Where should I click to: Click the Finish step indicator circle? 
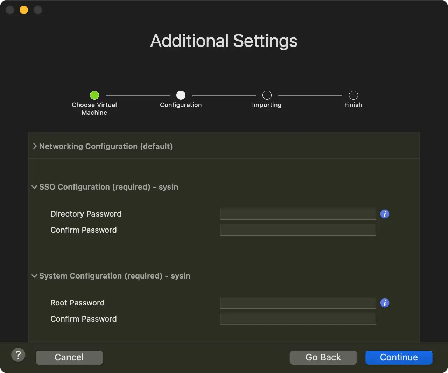(x=353, y=95)
